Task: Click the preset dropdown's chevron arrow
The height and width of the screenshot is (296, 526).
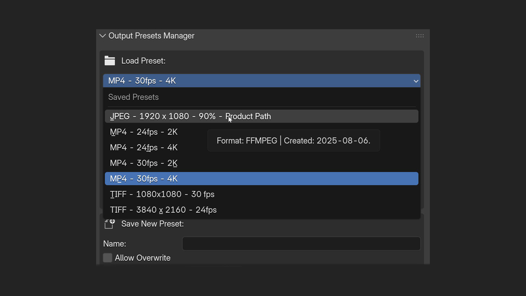Action: (416, 81)
